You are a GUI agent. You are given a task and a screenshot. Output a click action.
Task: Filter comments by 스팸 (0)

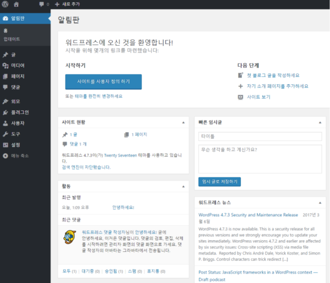pyautogui.click(x=135, y=271)
